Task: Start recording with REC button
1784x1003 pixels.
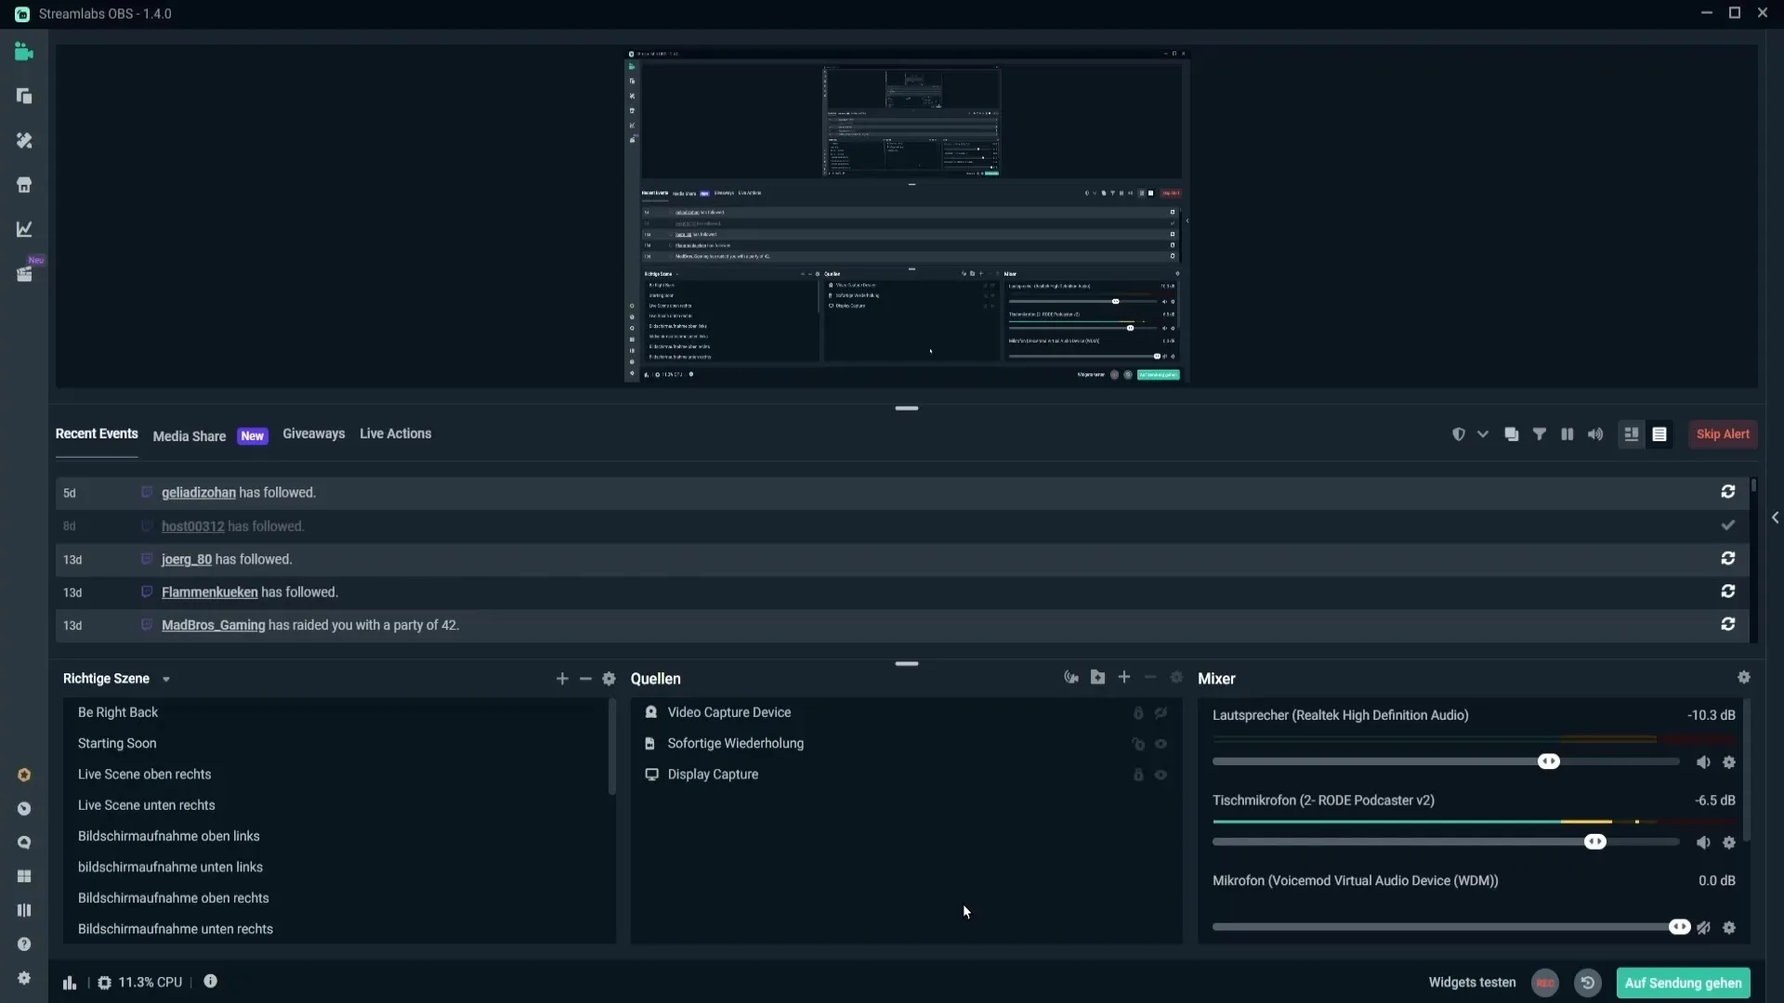Action: [x=1545, y=983]
